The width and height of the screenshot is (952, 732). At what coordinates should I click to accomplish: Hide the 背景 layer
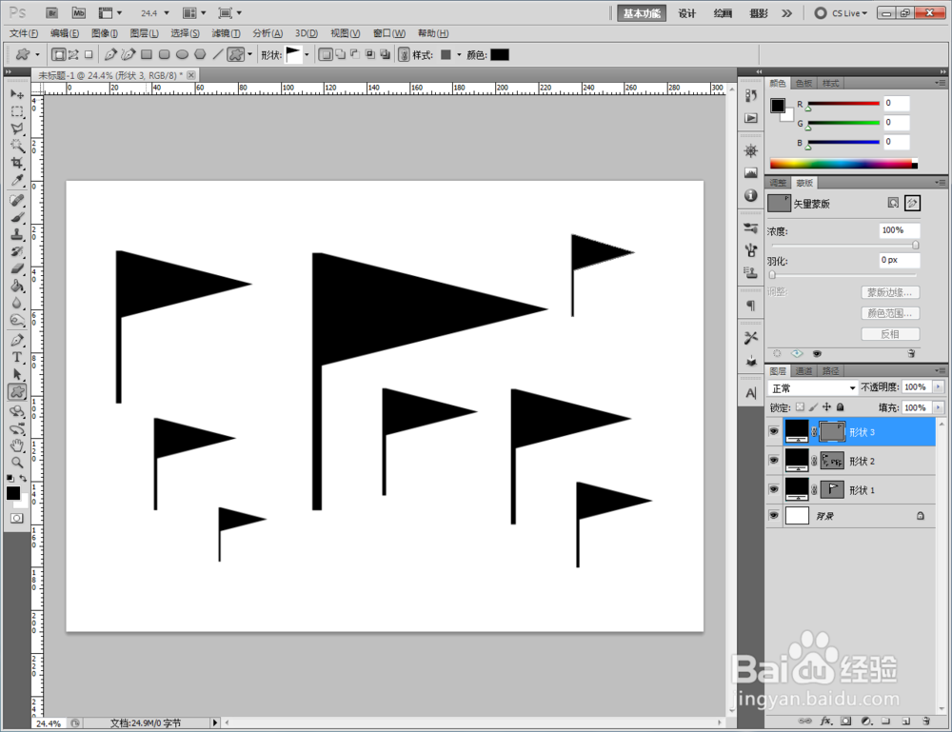pos(773,515)
